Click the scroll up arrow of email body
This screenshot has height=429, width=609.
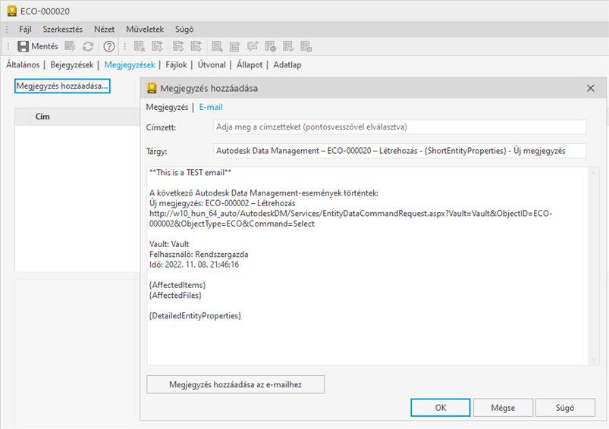coord(594,174)
